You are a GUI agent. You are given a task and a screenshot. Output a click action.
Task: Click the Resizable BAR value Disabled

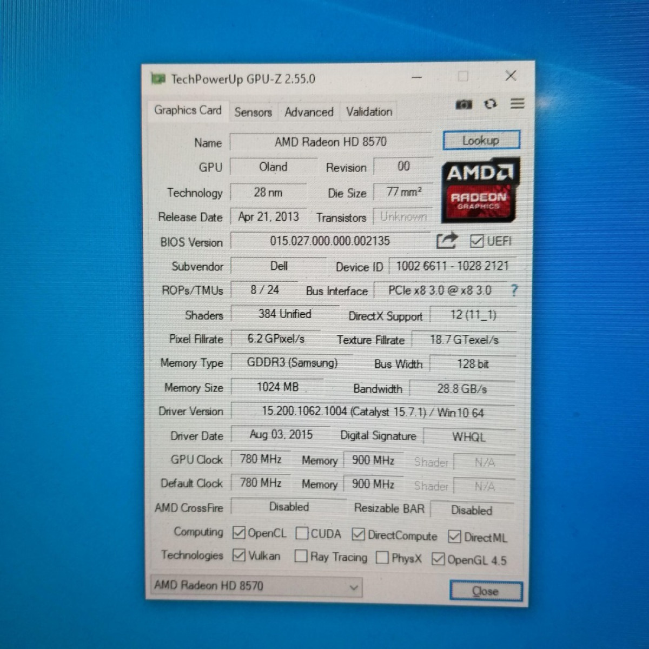pos(472,510)
